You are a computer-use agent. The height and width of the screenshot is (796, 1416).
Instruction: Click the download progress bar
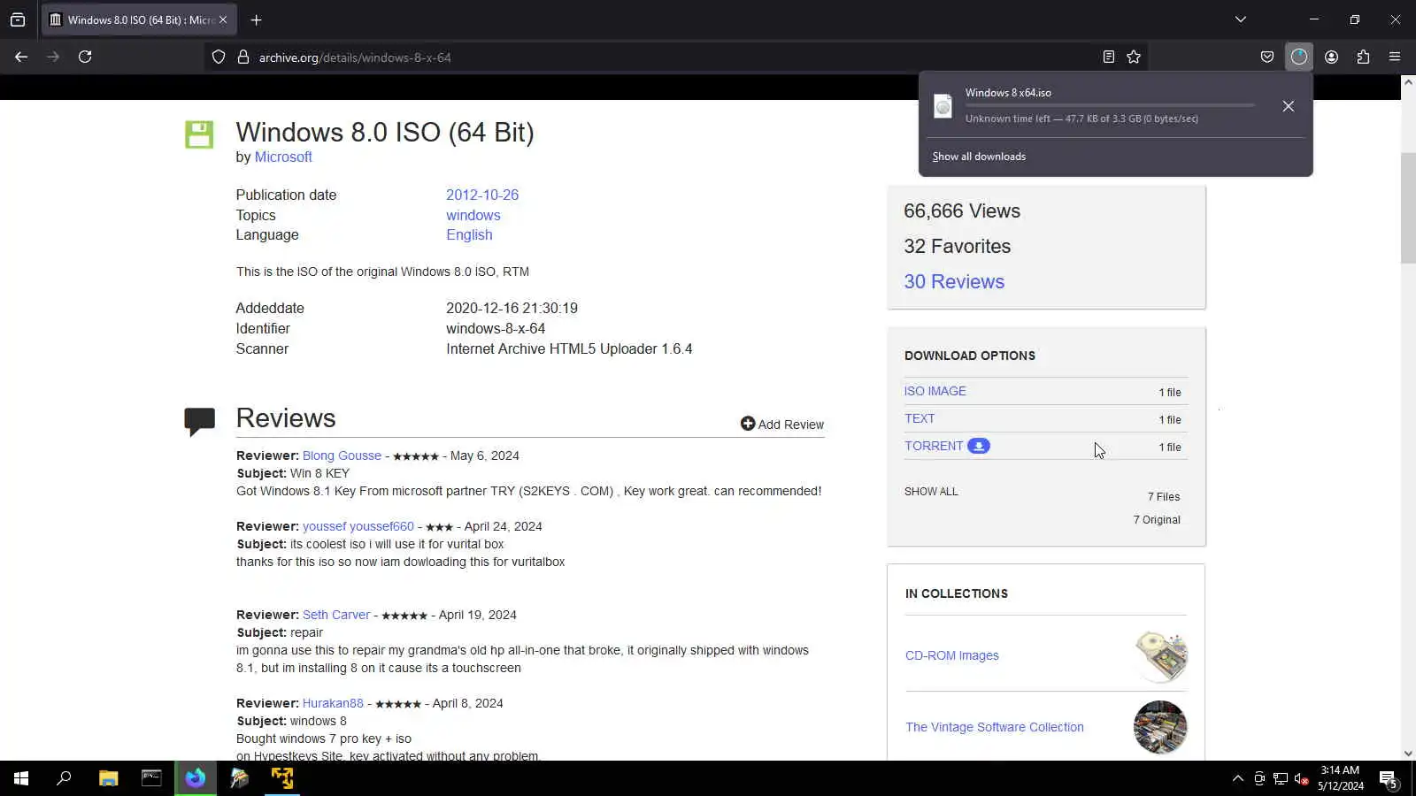1110,105
